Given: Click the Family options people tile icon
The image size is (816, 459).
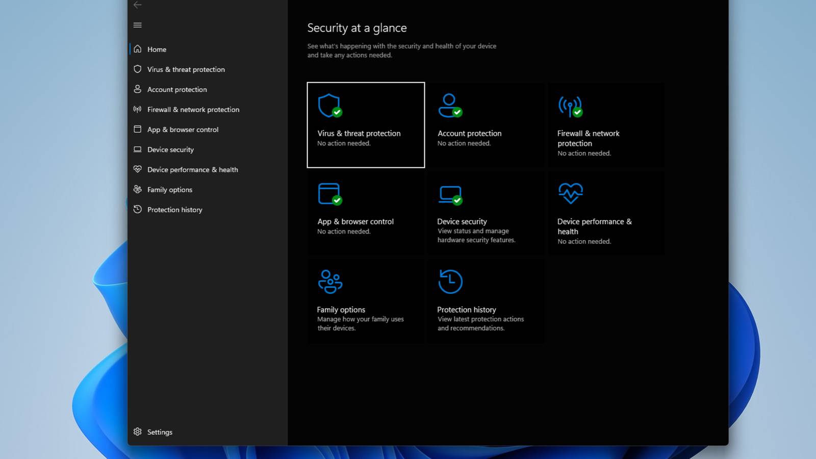Looking at the screenshot, I should pos(330,282).
